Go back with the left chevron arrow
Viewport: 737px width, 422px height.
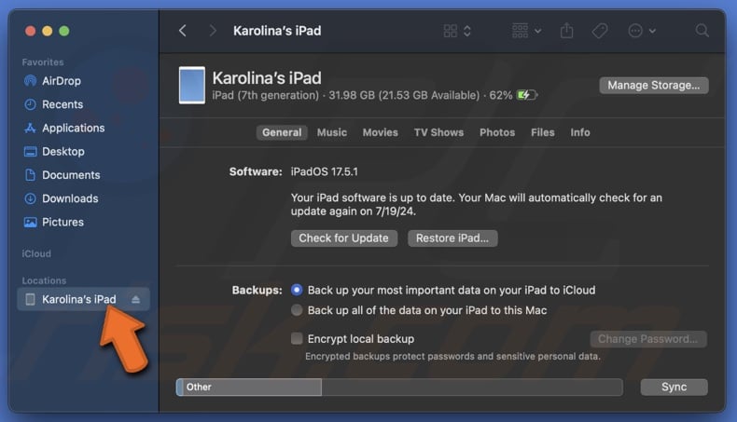pos(183,31)
